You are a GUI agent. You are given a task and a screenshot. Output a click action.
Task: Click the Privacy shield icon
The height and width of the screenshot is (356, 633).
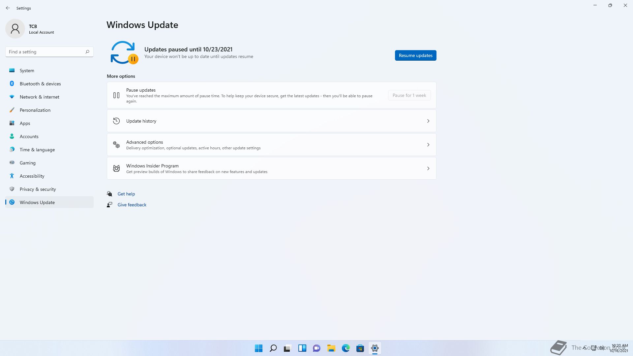pos(12,189)
